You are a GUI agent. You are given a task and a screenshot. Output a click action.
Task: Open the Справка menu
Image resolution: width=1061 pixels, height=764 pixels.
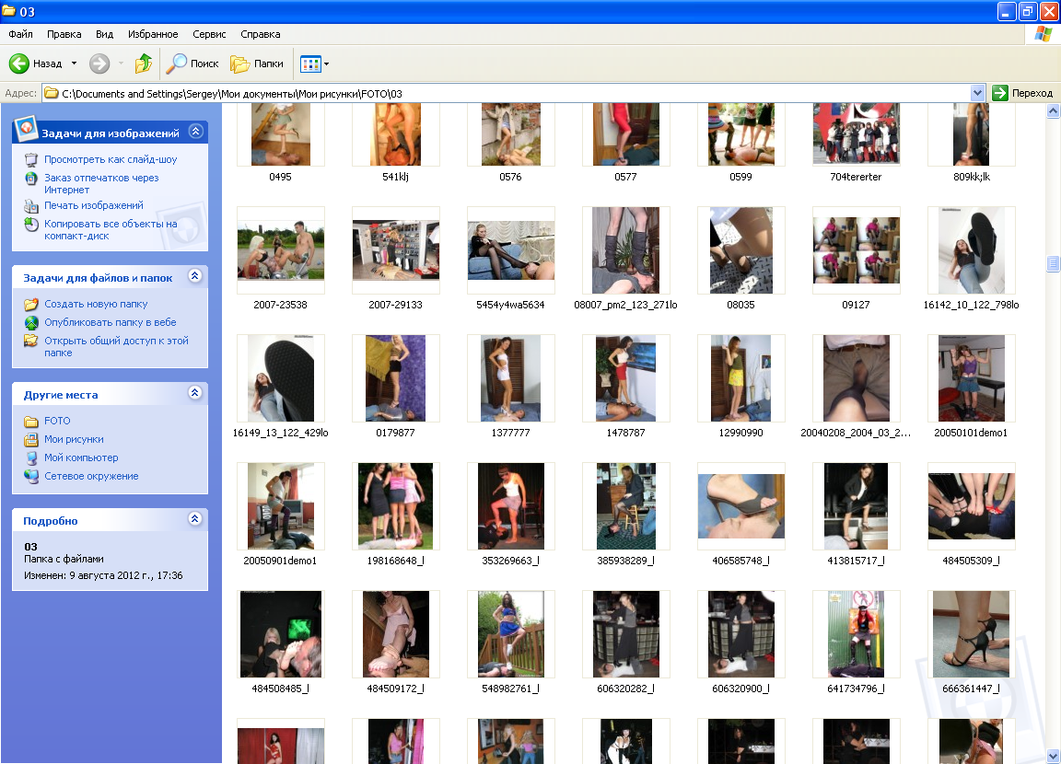coord(261,34)
